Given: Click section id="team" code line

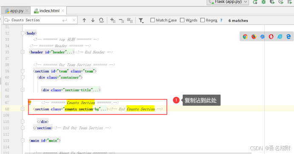Looking at the screenshot, I should 65,71.
